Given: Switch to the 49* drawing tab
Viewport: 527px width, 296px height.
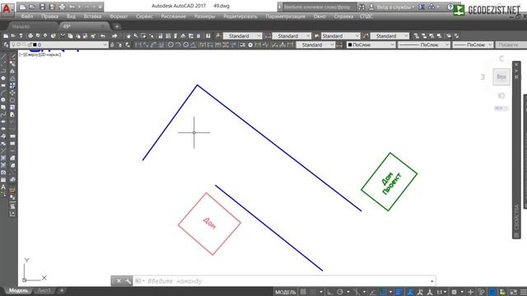Looking at the screenshot, I should 84,26.
